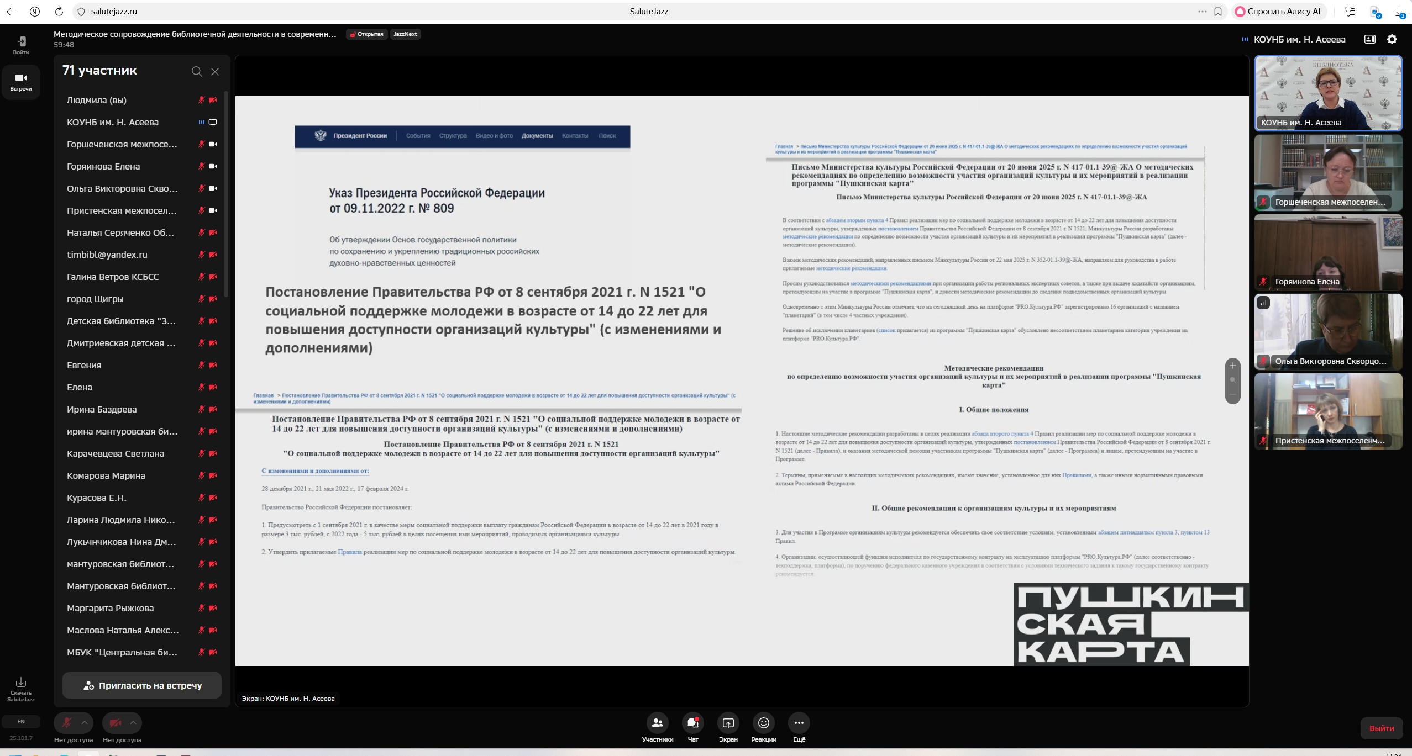Zoom in shared screen with plus
The width and height of the screenshot is (1412, 756).
(x=1232, y=366)
